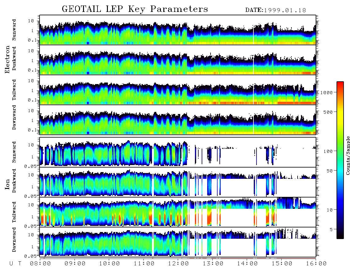Select the Ion Tailward panel label

(x=14, y=212)
